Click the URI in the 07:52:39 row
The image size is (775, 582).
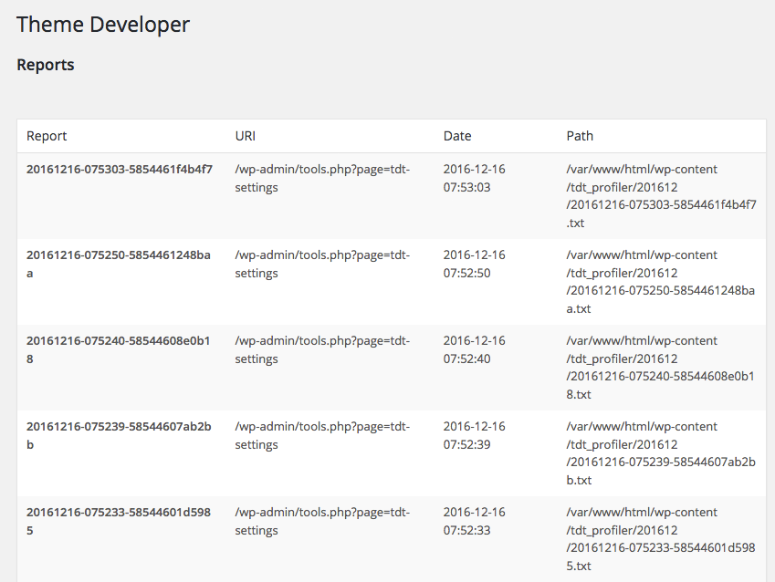(322, 435)
